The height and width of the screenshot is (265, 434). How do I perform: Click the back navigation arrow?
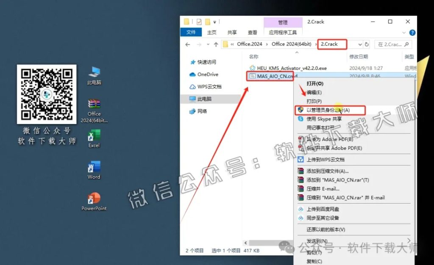188,44
